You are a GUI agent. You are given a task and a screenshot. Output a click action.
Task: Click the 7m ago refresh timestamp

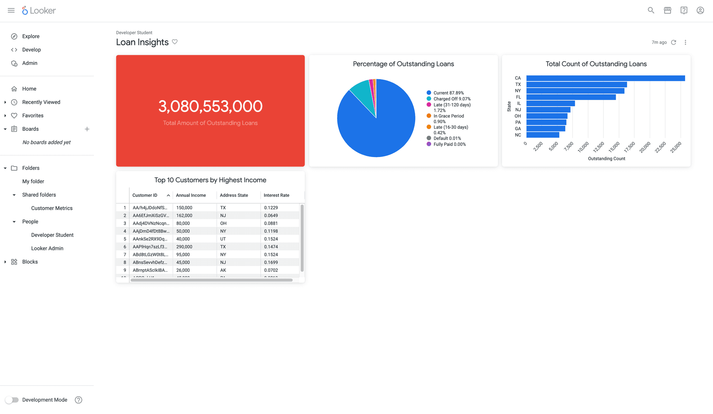tap(659, 42)
